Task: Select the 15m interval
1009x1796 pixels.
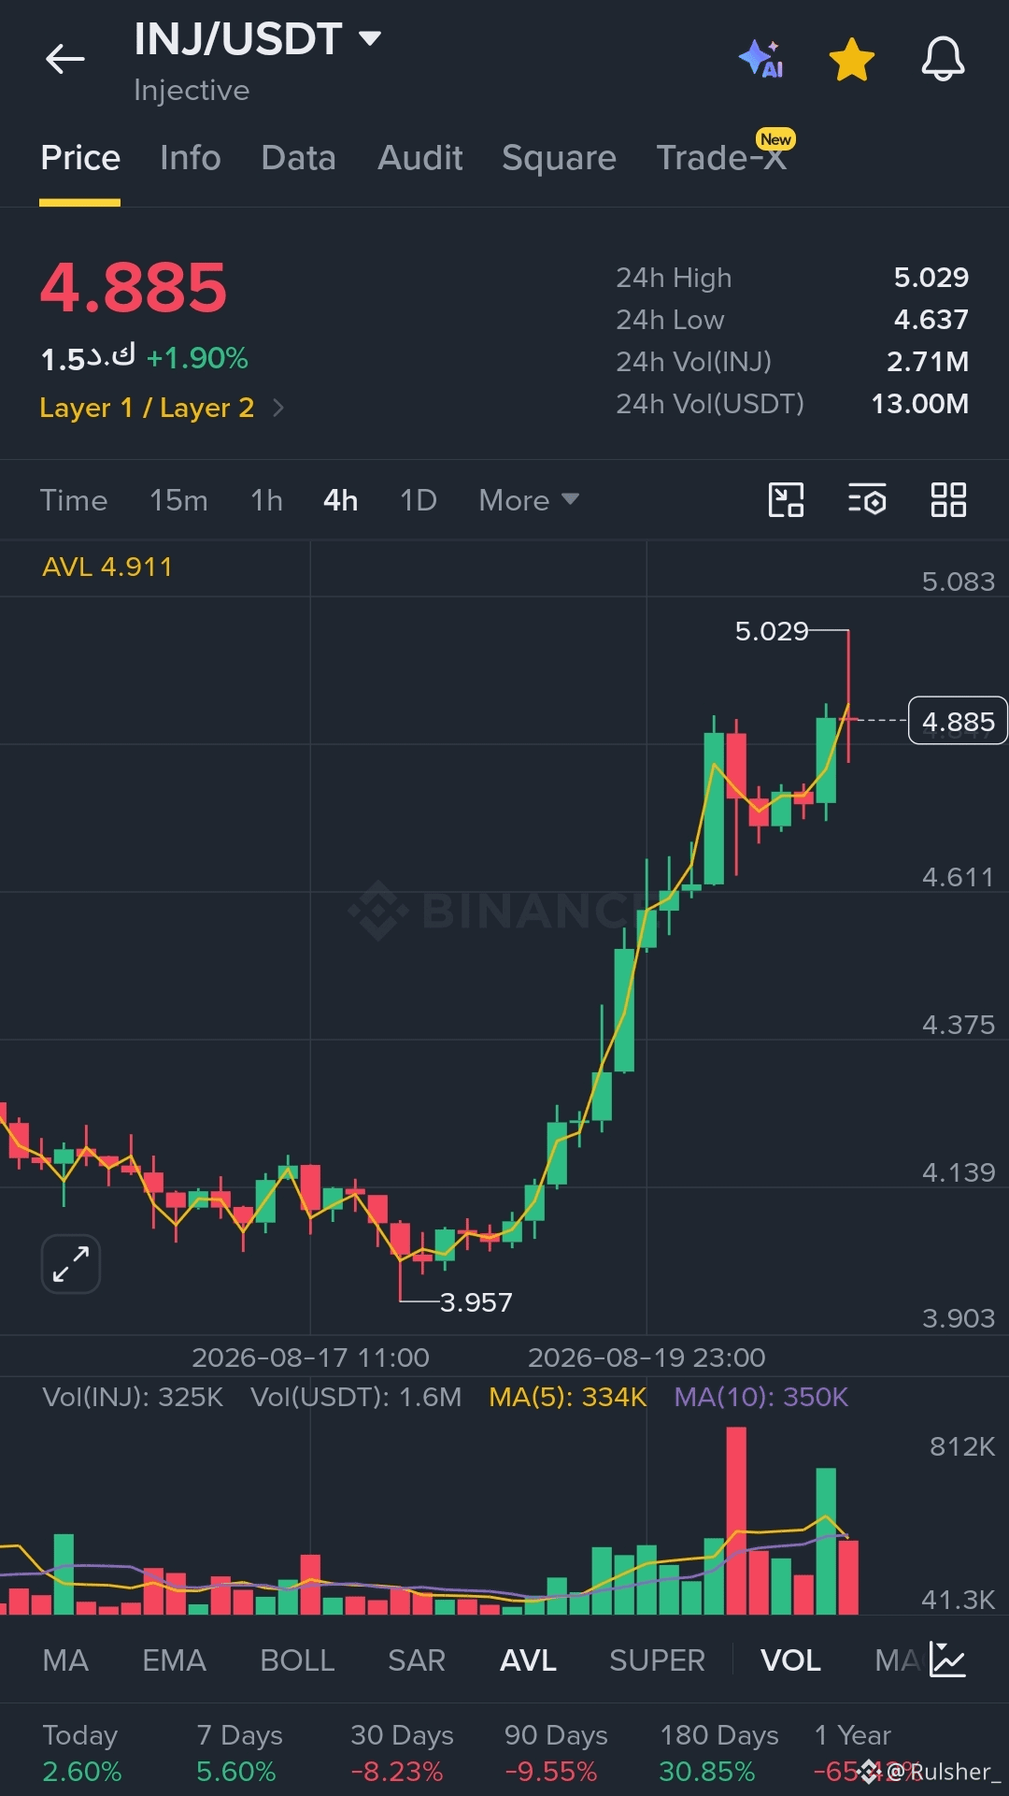Action: [178, 500]
